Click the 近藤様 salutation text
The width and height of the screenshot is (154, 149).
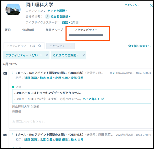coord(16,112)
